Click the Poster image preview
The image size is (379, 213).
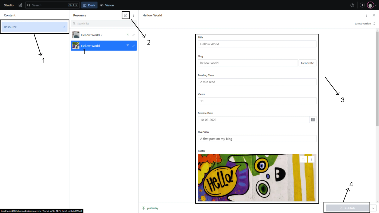257,178
